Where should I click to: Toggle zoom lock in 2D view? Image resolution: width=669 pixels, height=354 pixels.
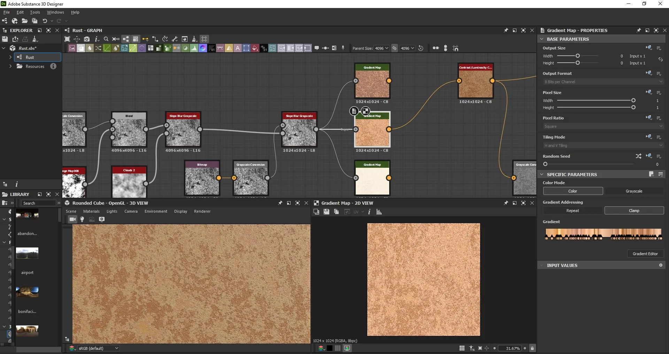point(532,348)
